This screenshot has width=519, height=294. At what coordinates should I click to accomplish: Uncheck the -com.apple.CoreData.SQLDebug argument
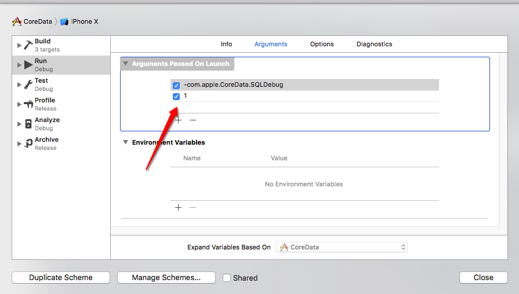click(176, 86)
